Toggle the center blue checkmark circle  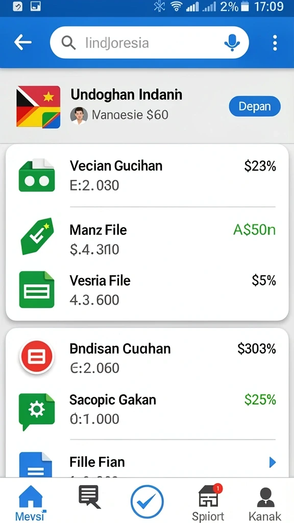(x=147, y=502)
